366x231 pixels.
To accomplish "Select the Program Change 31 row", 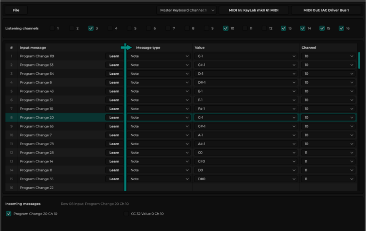I will (x=181, y=100).
